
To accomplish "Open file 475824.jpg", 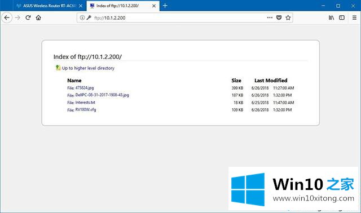I will 85,88.
